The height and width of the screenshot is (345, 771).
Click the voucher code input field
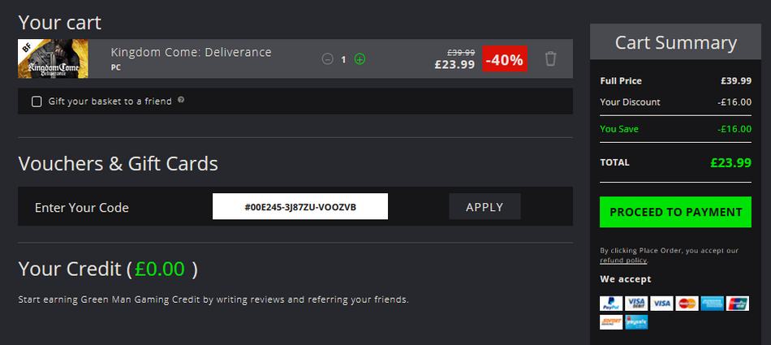pos(300,206)
